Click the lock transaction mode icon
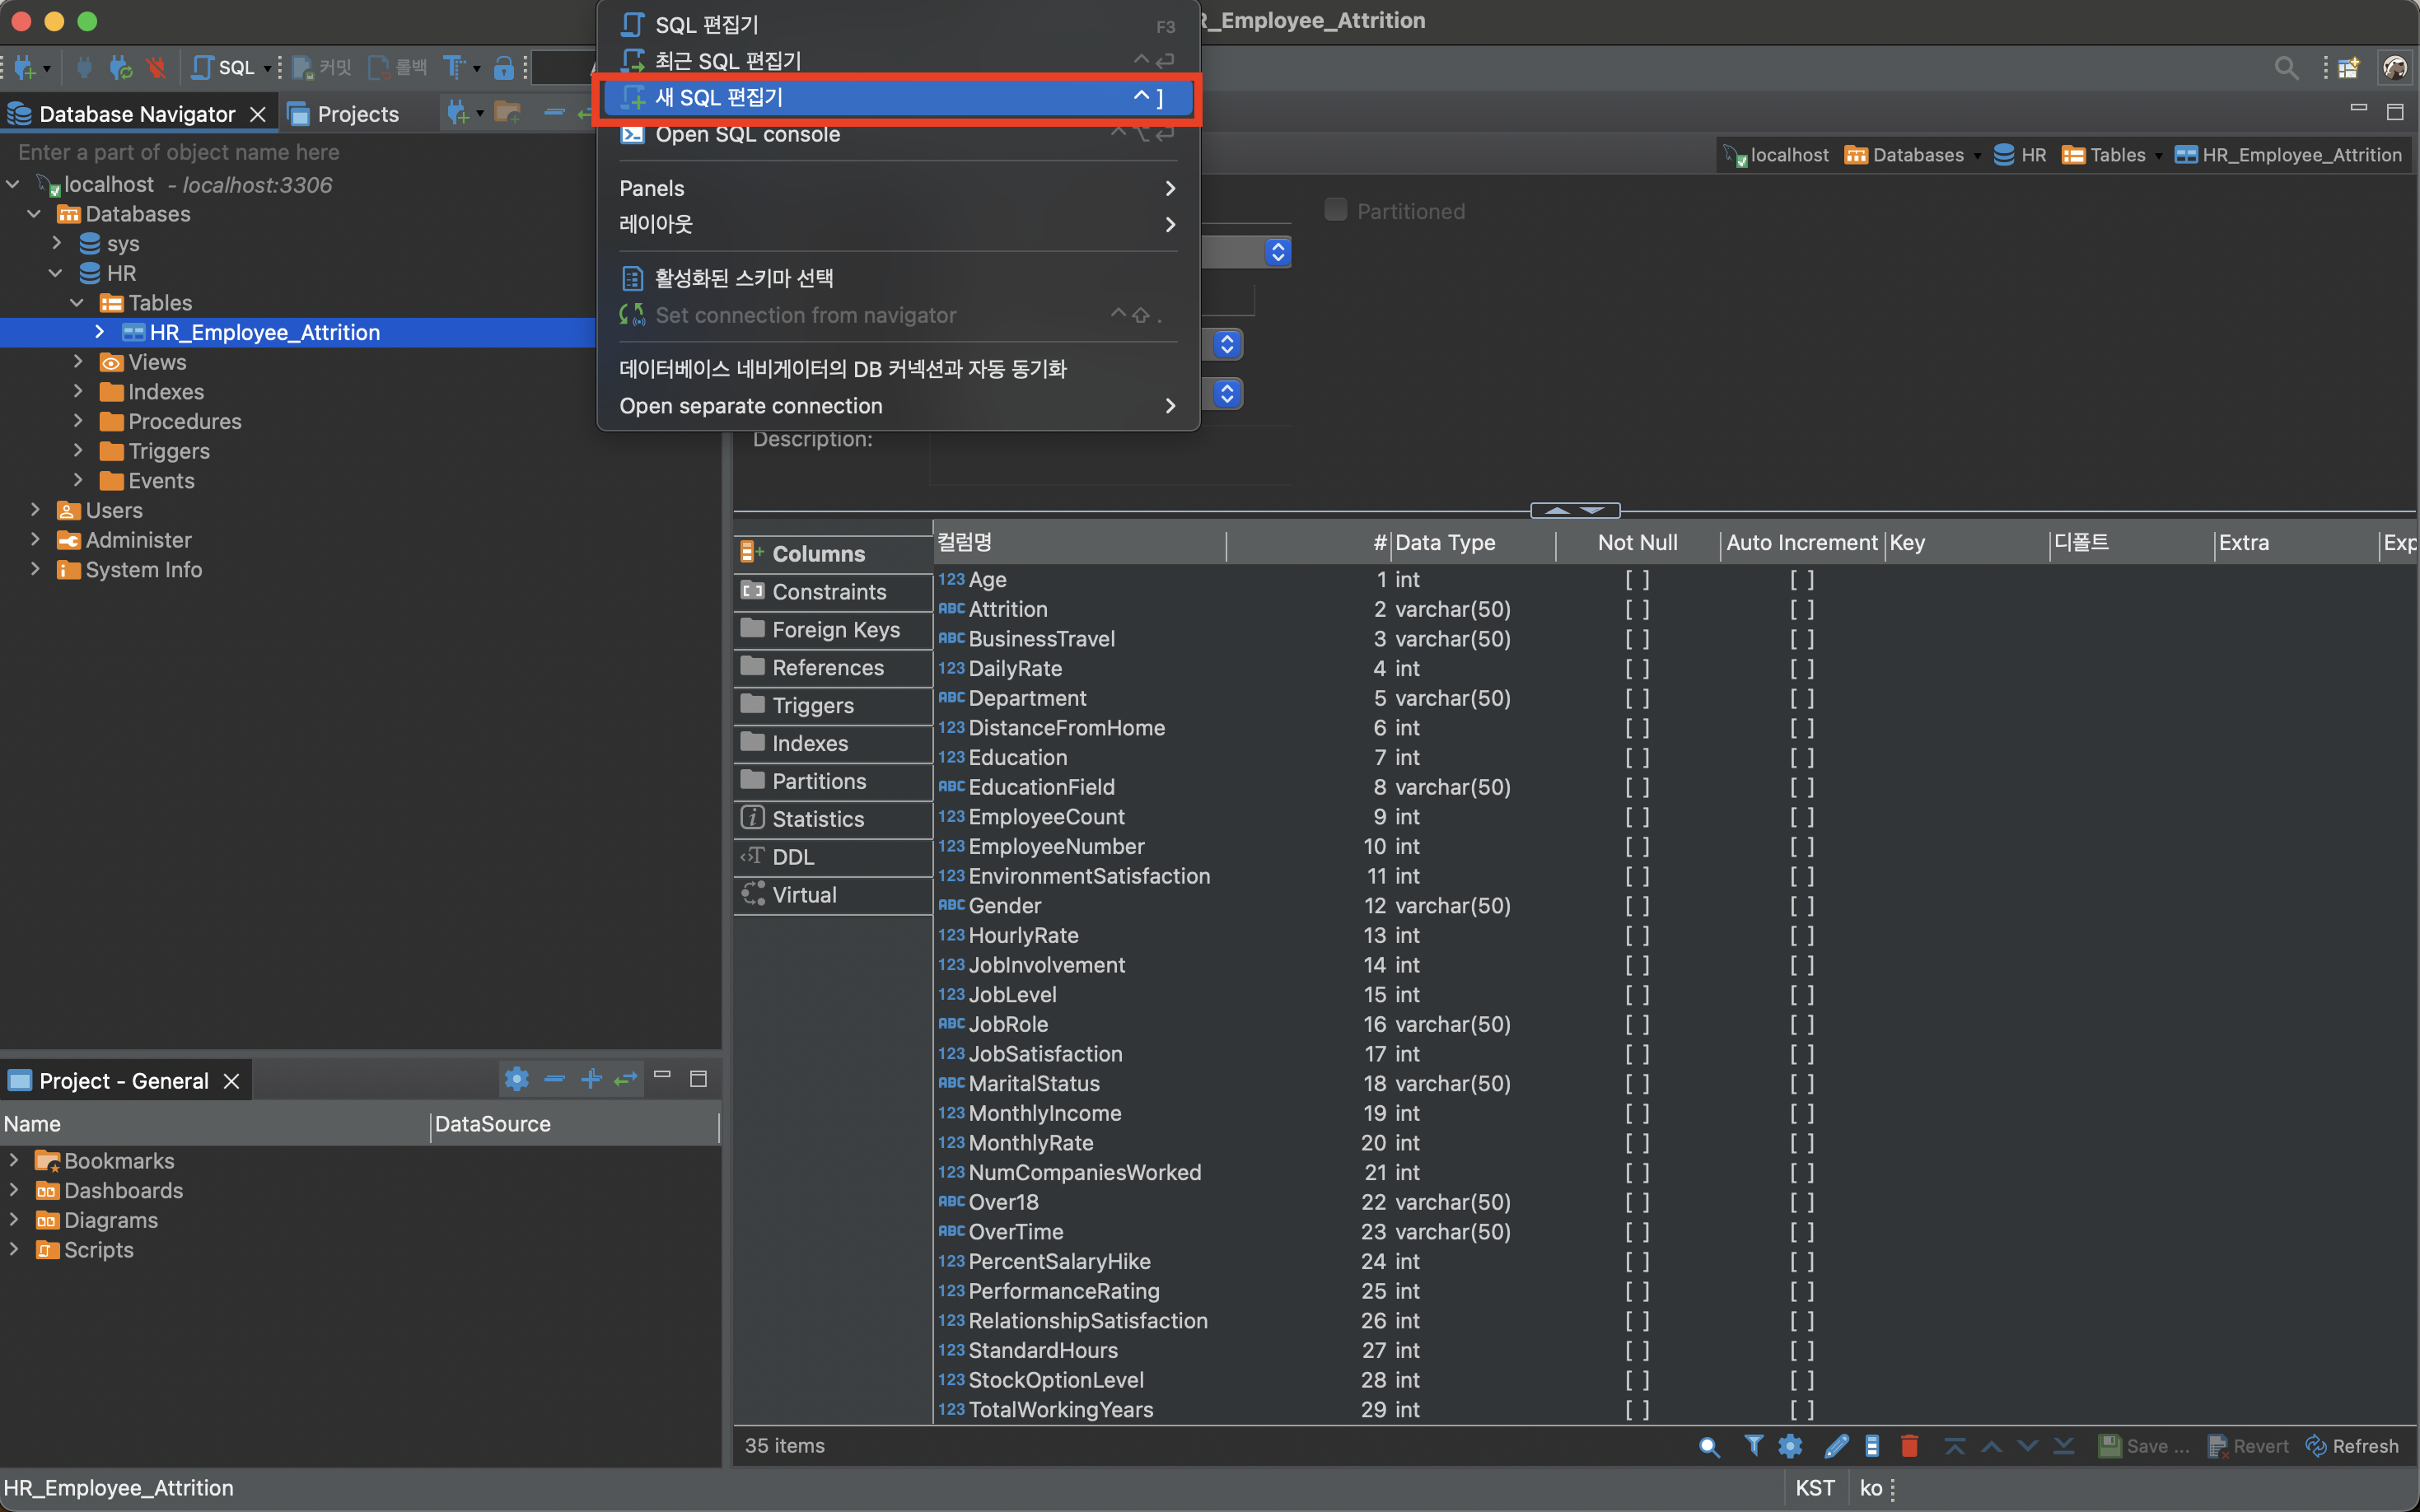2420x1512 pixels. tap(504, 68)
